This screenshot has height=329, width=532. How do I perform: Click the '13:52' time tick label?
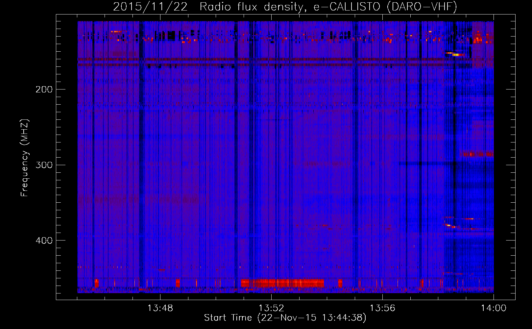(x=271, y=308)
